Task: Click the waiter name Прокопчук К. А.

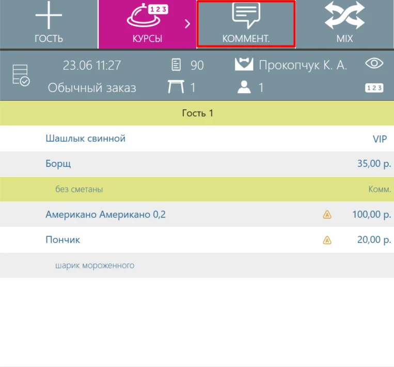Action: tap(303, 65)
